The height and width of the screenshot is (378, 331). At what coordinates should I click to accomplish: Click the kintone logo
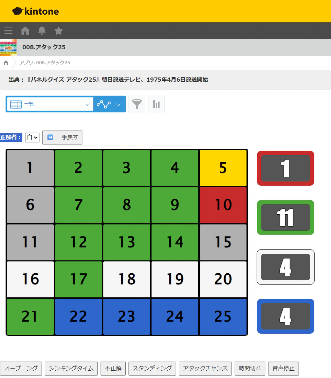coord(35,11)
